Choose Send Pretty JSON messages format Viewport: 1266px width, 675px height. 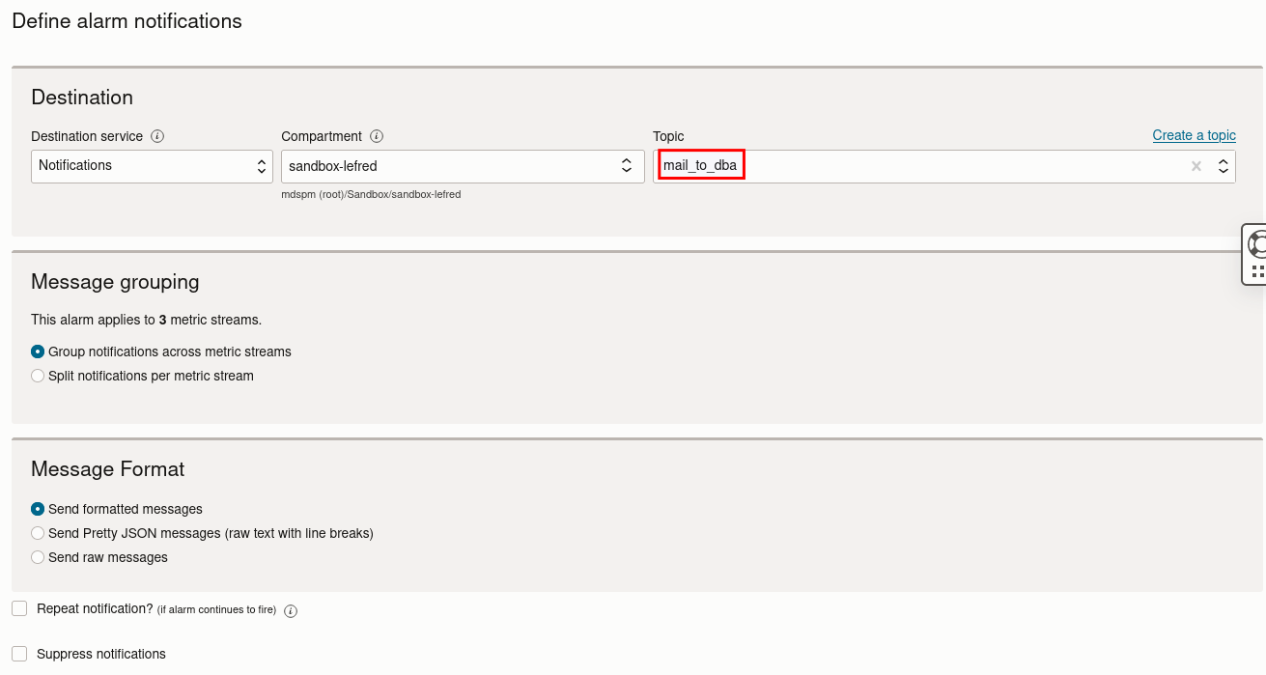[37, 532]
